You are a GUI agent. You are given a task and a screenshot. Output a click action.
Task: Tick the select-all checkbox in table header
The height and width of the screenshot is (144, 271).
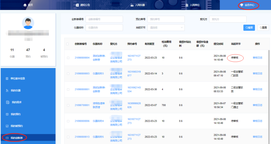[x=67, y=44]
